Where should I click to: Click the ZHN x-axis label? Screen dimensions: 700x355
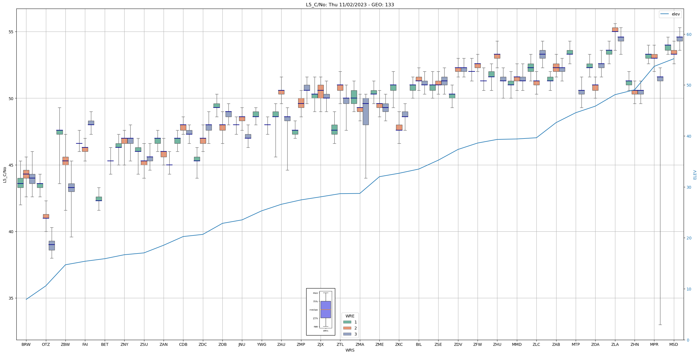[635, 344]
